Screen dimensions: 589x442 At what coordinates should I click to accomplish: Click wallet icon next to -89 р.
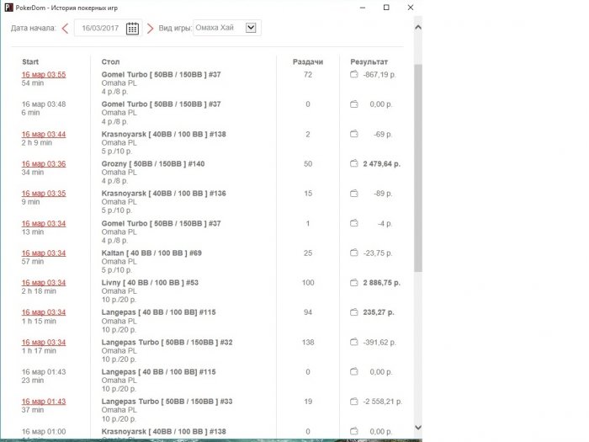point(354,193)
